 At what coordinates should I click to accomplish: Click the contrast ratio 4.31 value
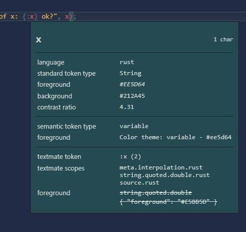tap(127, 107)
